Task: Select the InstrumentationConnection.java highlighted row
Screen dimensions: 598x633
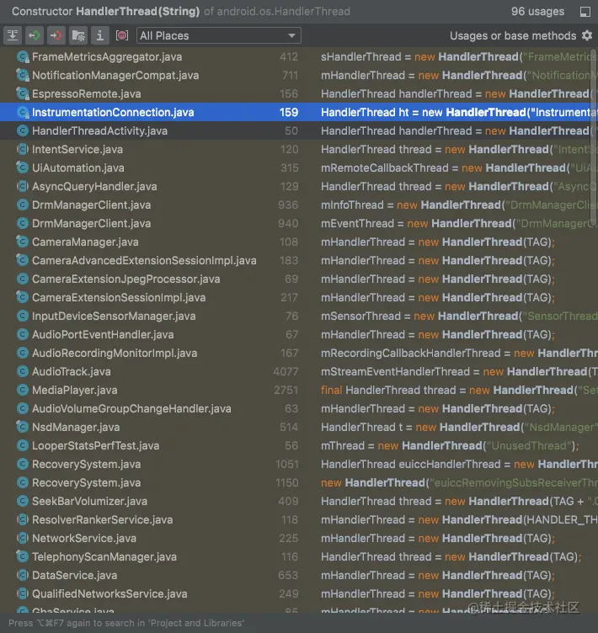Action: (299, 112)
